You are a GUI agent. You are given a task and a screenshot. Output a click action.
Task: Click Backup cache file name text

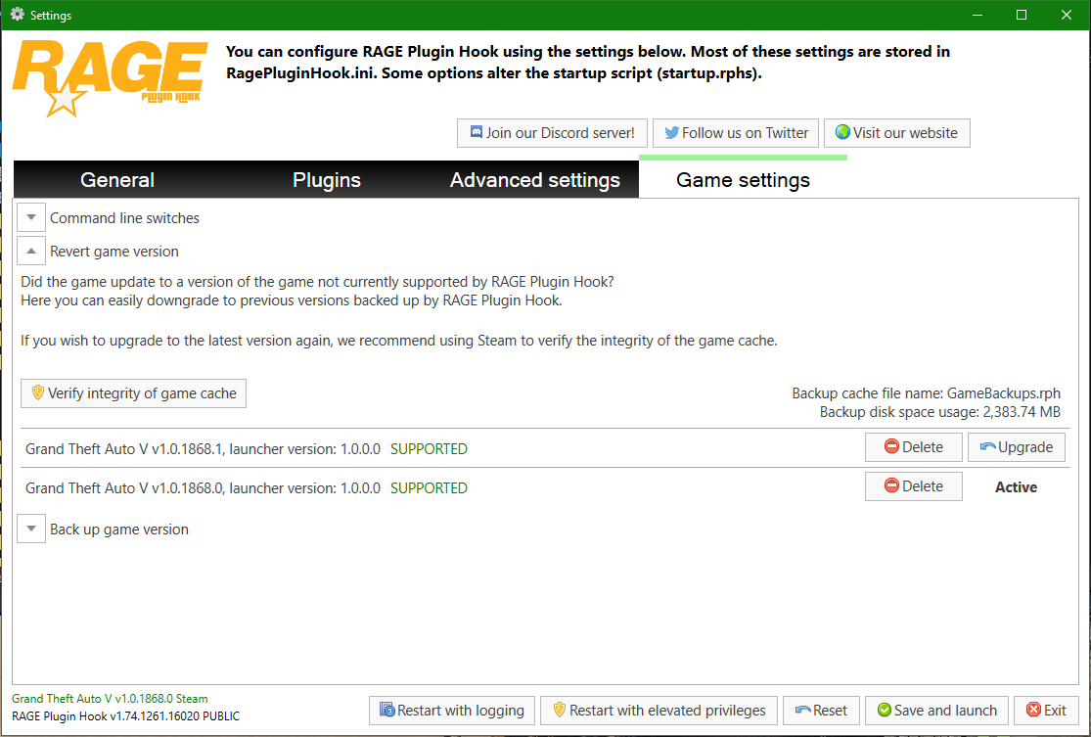926,393
